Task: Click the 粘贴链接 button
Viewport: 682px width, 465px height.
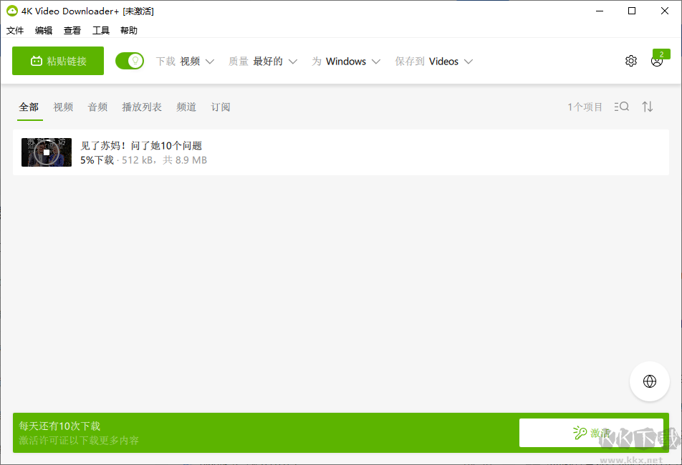Action: pos(57,61)
